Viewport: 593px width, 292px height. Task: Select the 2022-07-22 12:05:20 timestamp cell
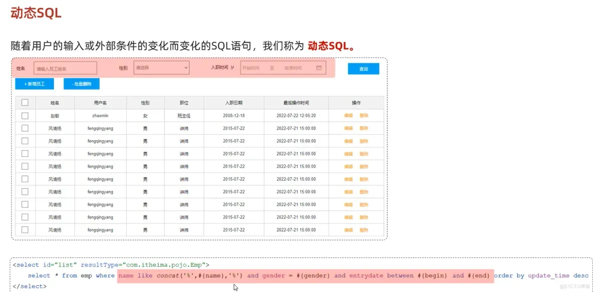tap(296, 116)
